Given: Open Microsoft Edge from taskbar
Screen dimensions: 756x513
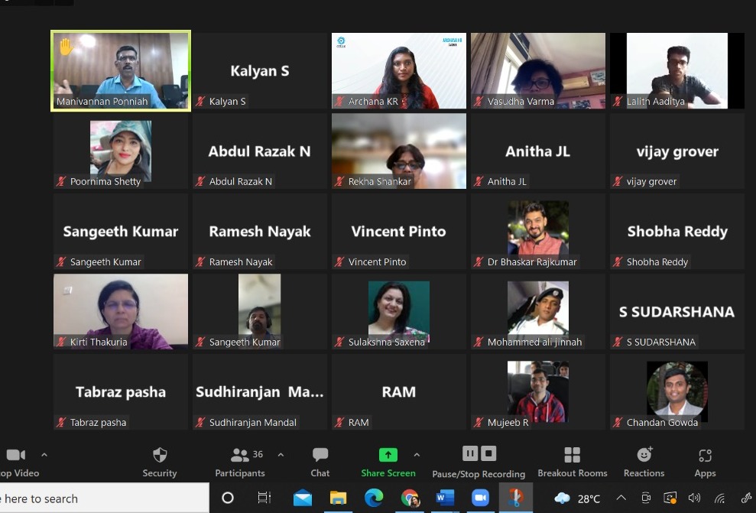Looking at the screenshot, I should pyautogui.click(x=374, y=498).
